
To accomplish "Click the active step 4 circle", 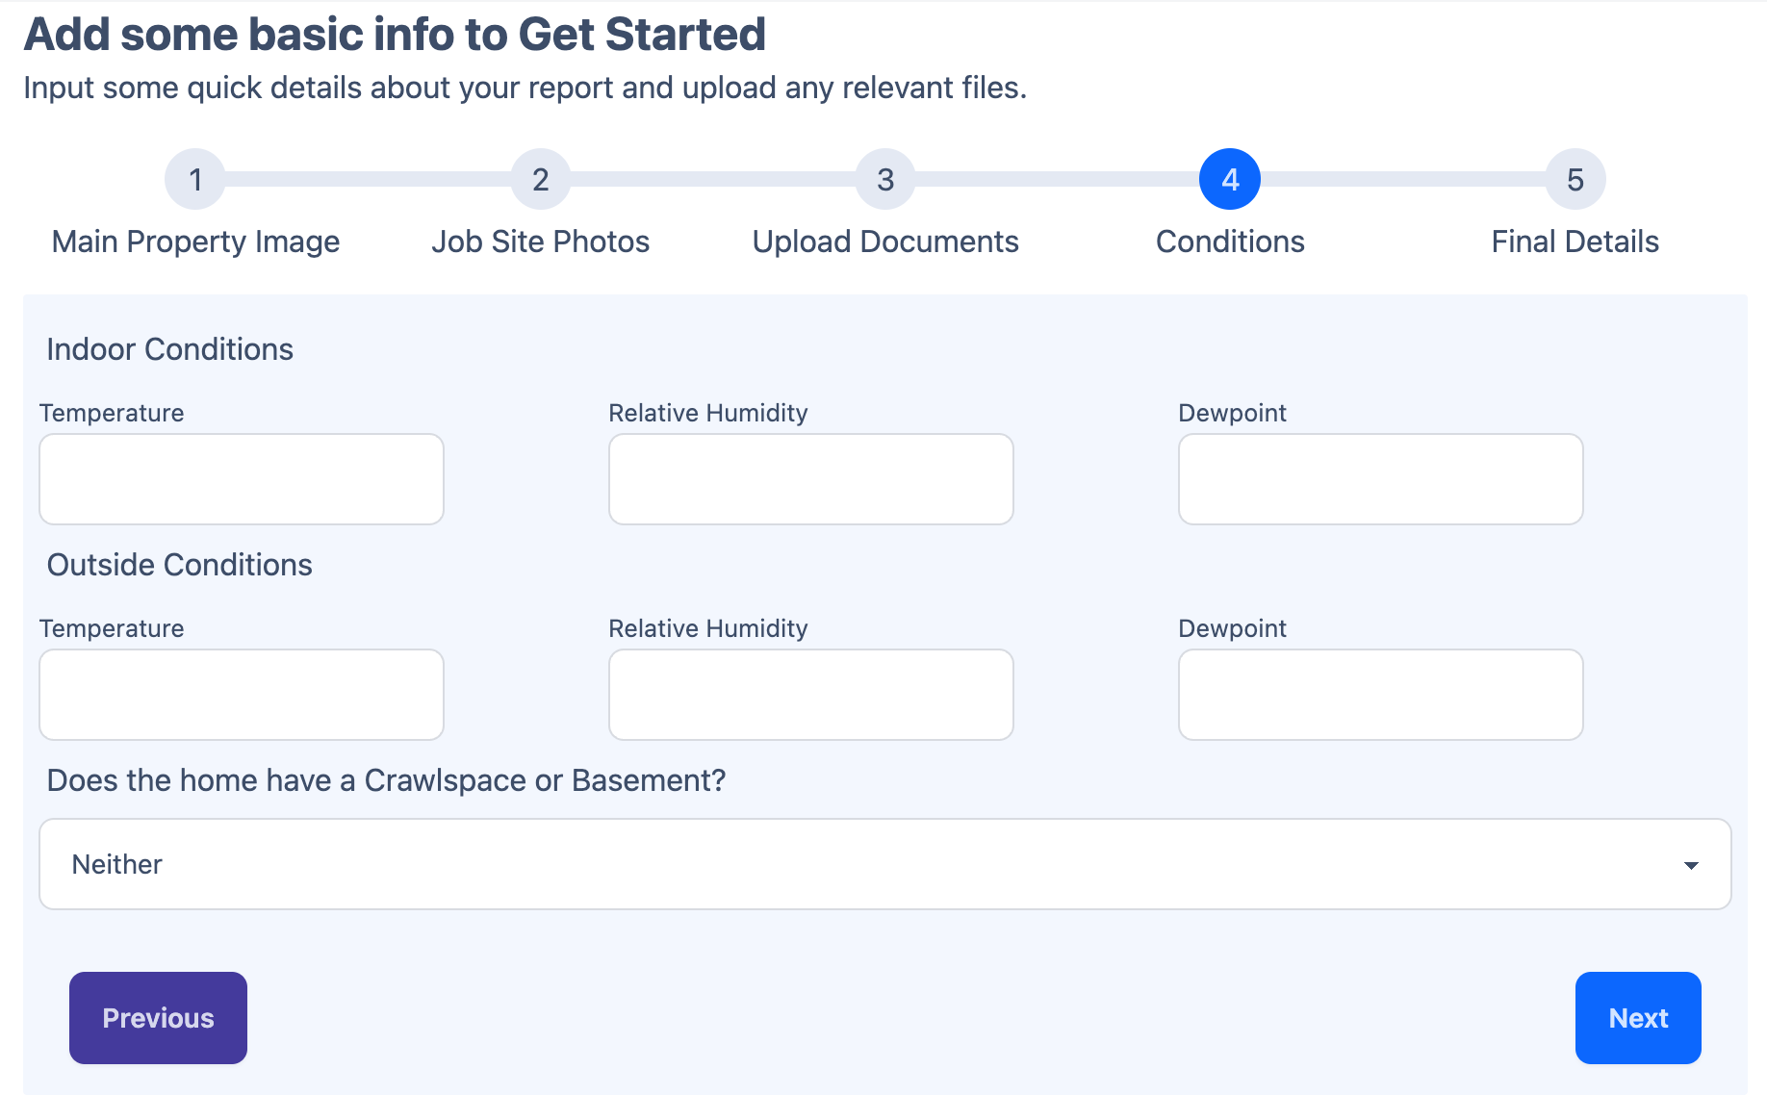I will pos(1230,179).
